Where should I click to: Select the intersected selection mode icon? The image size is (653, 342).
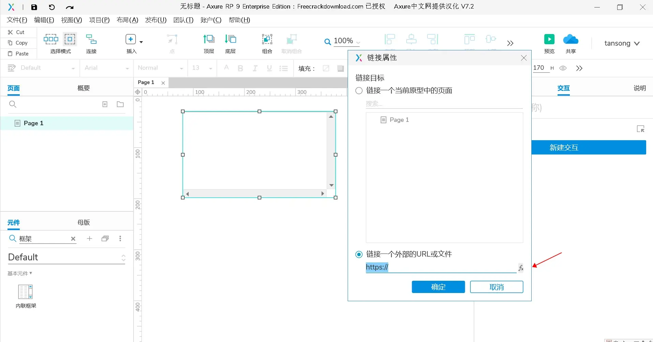(51, 39)
